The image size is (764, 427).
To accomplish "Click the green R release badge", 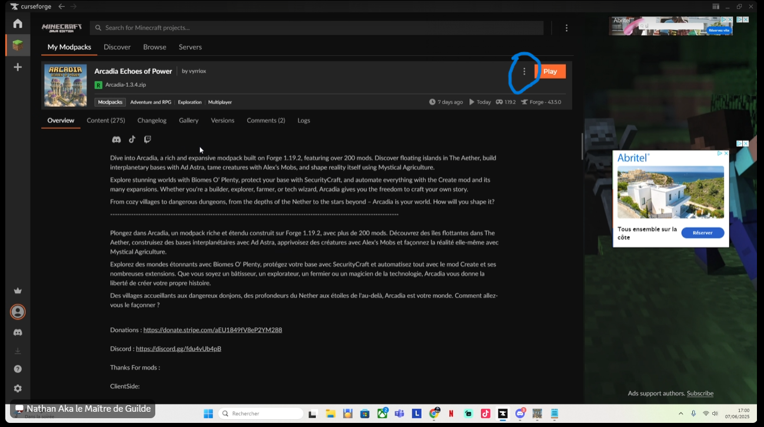I will pyautogui.click(x=98, y=85).
